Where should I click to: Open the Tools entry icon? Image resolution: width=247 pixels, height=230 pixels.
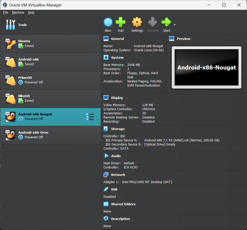pyautogui.click(x=10, y=25)
